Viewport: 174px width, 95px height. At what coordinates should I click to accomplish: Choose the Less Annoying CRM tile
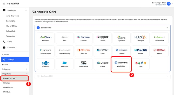click(x=64, y=51)
